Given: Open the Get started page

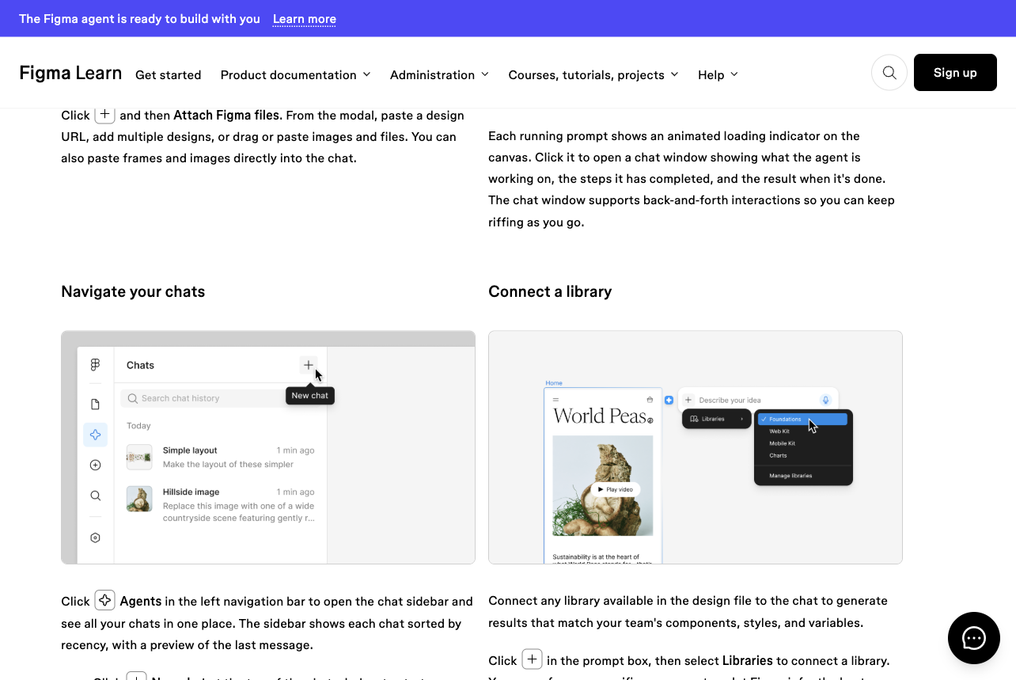Looking at the screenshot, I should [169, 74].
